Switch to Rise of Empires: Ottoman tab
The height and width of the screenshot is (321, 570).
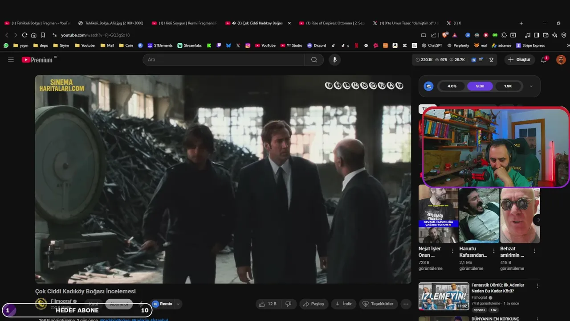332,23
